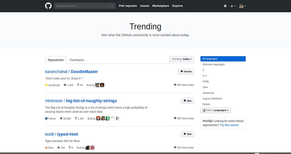Click the 522 stars today text
Image resolution: width=291 pixels, height=154 pixels.
pos(184,148)
